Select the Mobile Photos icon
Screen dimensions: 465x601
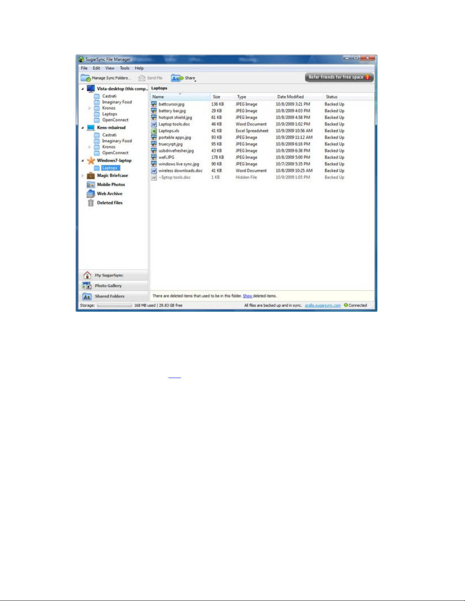click(91, 185)
